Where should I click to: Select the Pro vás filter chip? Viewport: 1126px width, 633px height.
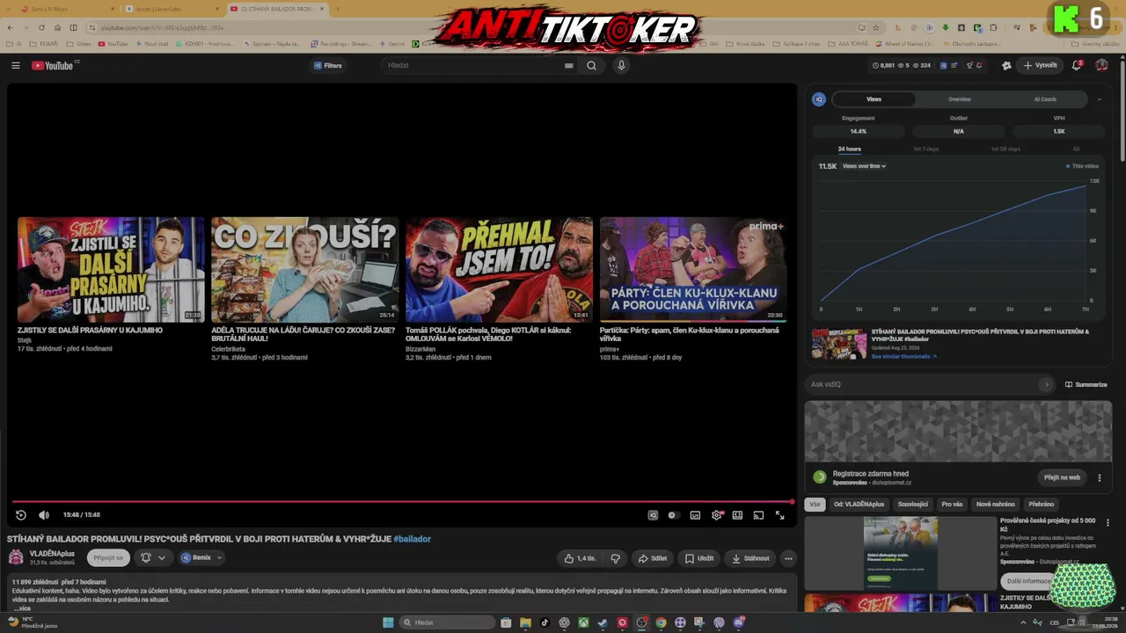click(x=952, y=505)
